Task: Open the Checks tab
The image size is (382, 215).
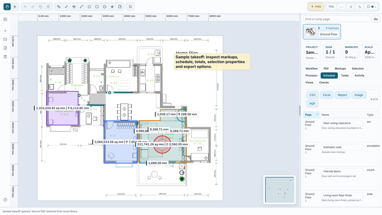Action: pyautogui.click(x=324, y=82)
